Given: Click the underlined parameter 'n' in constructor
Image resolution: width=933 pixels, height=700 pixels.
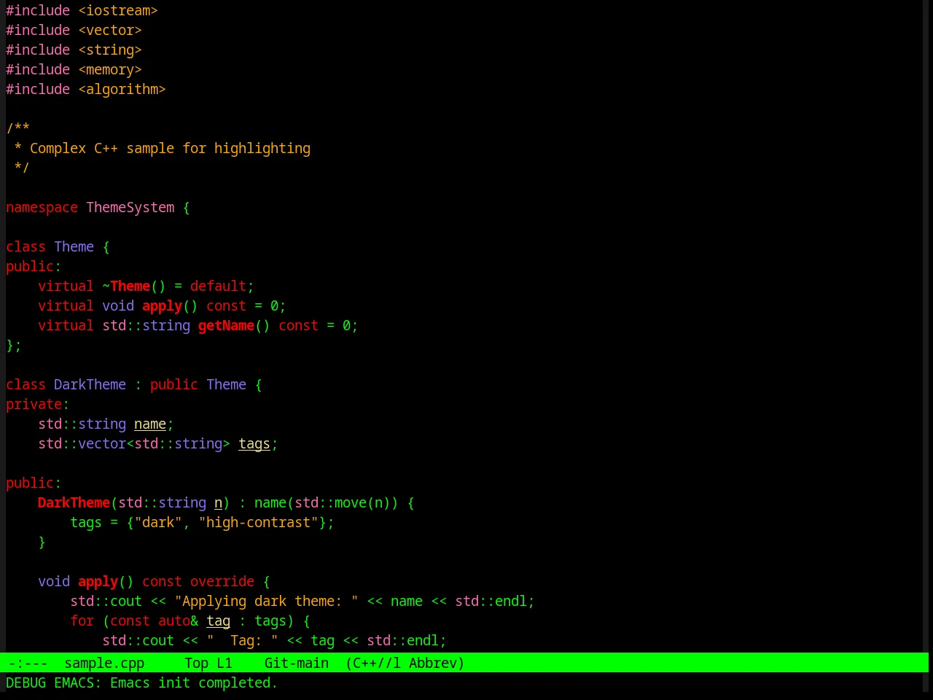Looking at the screenshot, I should pos(218,502).
